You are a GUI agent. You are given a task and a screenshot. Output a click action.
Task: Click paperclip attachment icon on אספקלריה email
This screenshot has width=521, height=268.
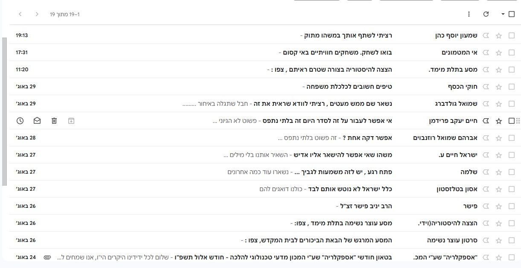click(47, 257)
